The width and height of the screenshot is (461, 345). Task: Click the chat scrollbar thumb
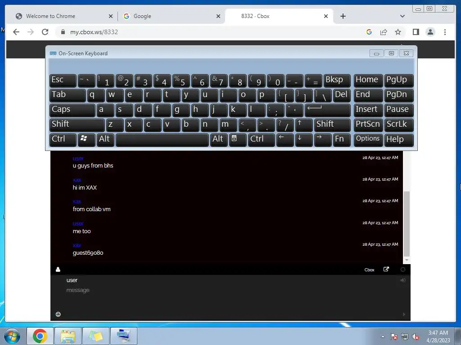407,224
